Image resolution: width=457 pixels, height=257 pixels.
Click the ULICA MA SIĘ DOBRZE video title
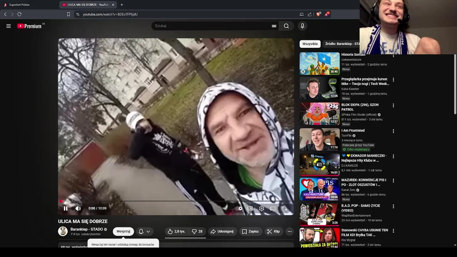tap(83, 222)
